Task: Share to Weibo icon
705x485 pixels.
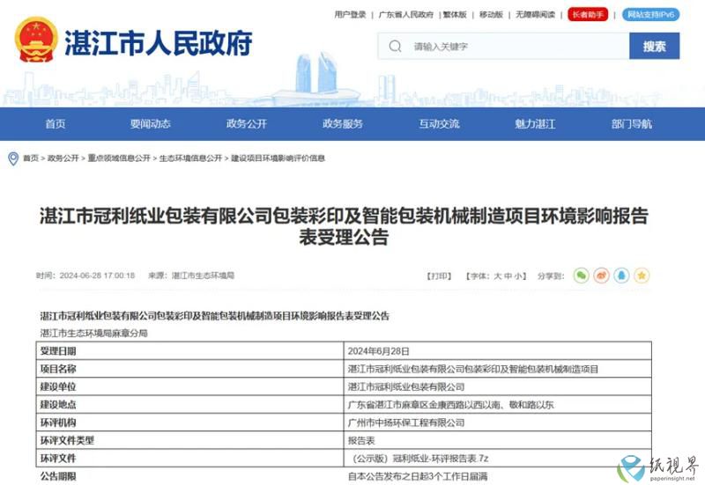Action: tap(601, 276)
